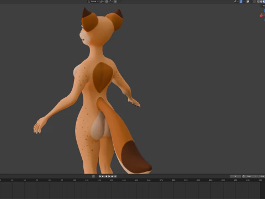Toggle proportional editing in the header
Screen dimensions: 265x199
[115, 2]
